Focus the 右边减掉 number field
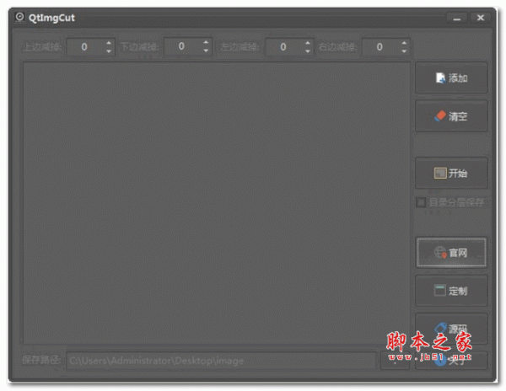The height and width of the screenshot is (391, 506). (x=386, y=47)
